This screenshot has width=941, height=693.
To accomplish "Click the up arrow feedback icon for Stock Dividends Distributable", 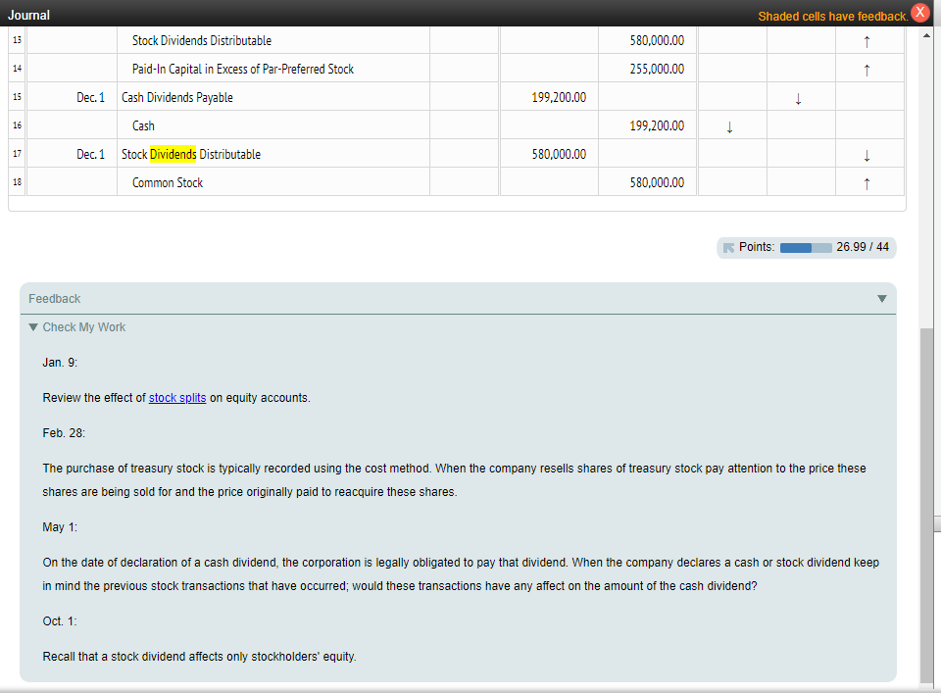I will click(x=867, y=40).
